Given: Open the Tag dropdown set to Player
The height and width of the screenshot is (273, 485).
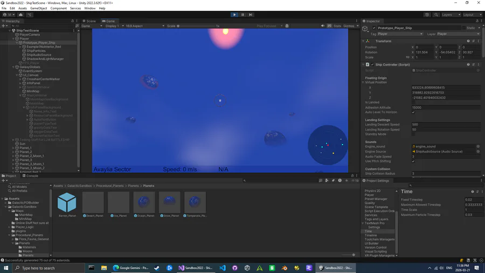Looking at the screenshot, I should 400,34.
